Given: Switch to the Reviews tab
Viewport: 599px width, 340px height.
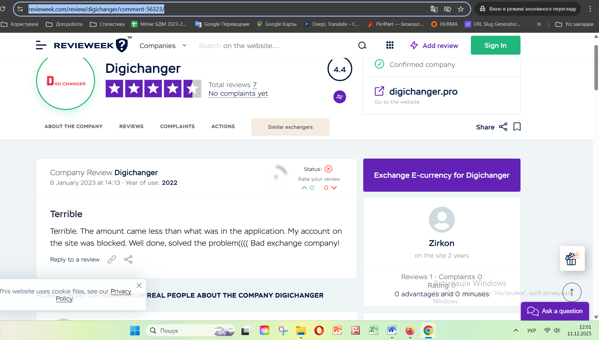Looking at the screenshot, I should click(x=131, y=126).
